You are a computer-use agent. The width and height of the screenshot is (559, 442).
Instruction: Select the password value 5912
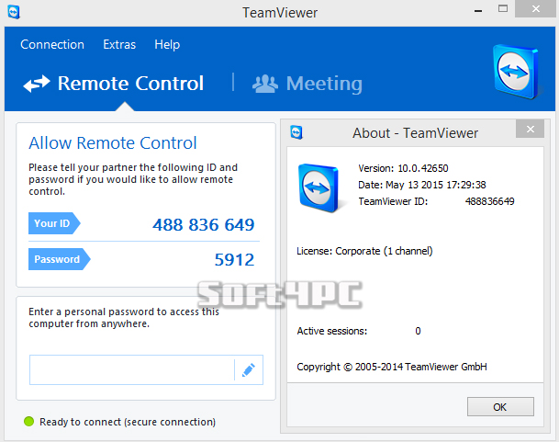tap(235, 260)
